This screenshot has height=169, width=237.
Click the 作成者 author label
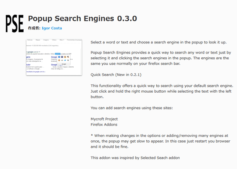34,28
